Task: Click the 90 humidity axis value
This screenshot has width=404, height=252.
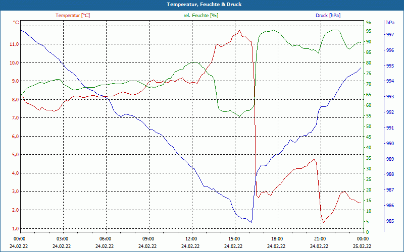Action: click(x=369, y=42)
